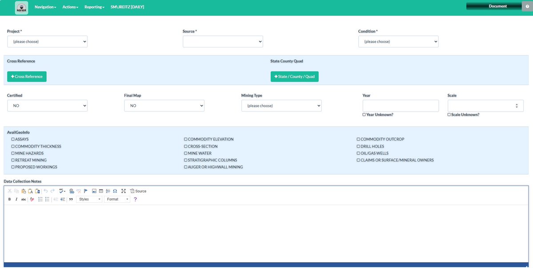This screenshot has height=268, width=533.
Task: Click the Anchor flag icon
Action: point(86,191)
